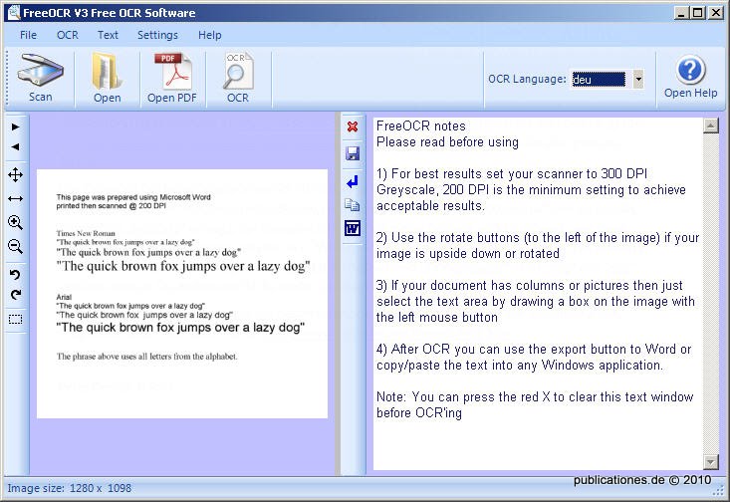Close the FreeOCR window
The image size is (730, 502).
pyautogui.click(x=715, y=13)
